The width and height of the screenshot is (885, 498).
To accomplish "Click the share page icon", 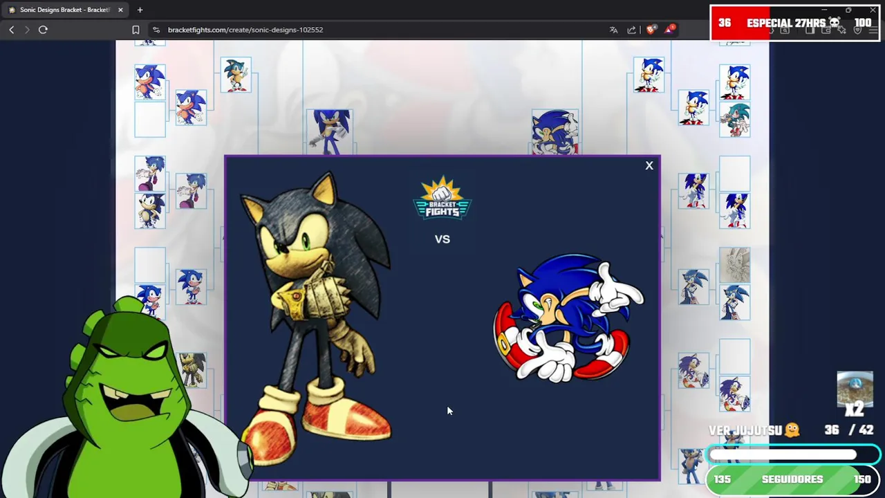I will click(631, 30).
